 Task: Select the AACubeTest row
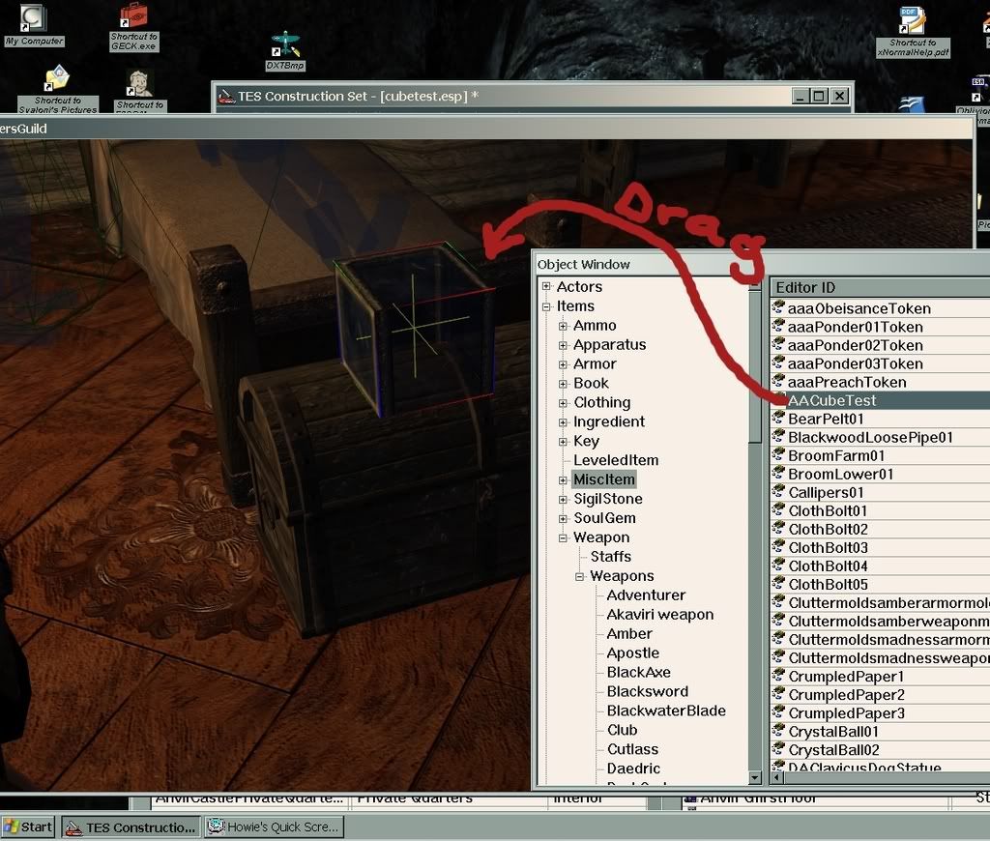pyautogui.click(x=880, y=400)
